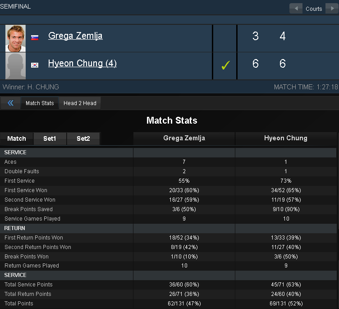
Task: Select the Set2 stats tab
Action: (x=83, y=138)
